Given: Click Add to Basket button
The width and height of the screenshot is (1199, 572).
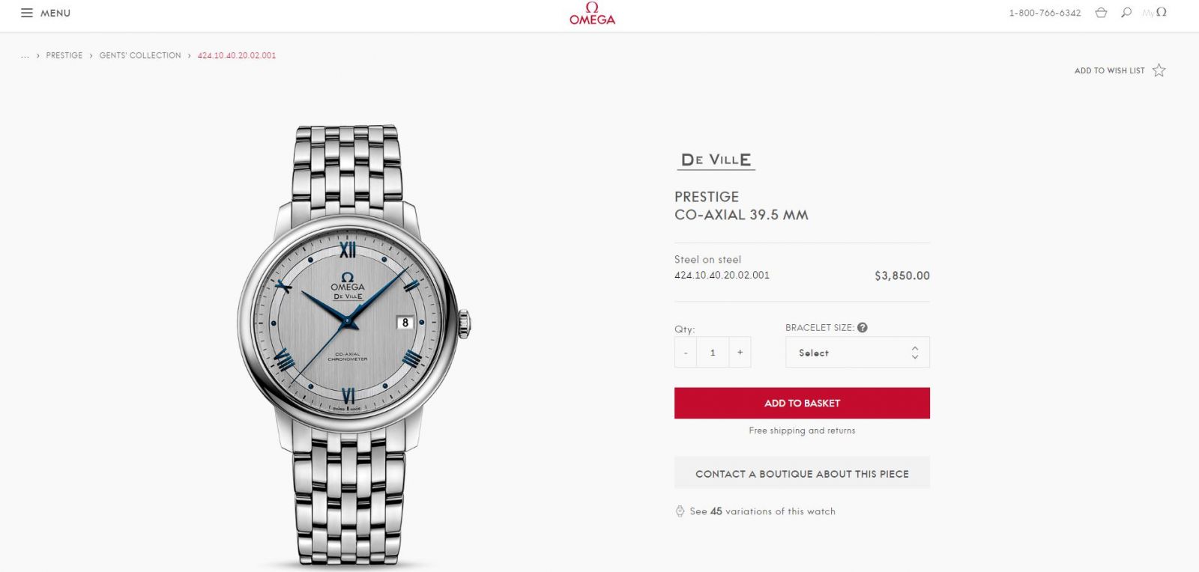Looking at the screenshot, I should [x=802, y=403].
